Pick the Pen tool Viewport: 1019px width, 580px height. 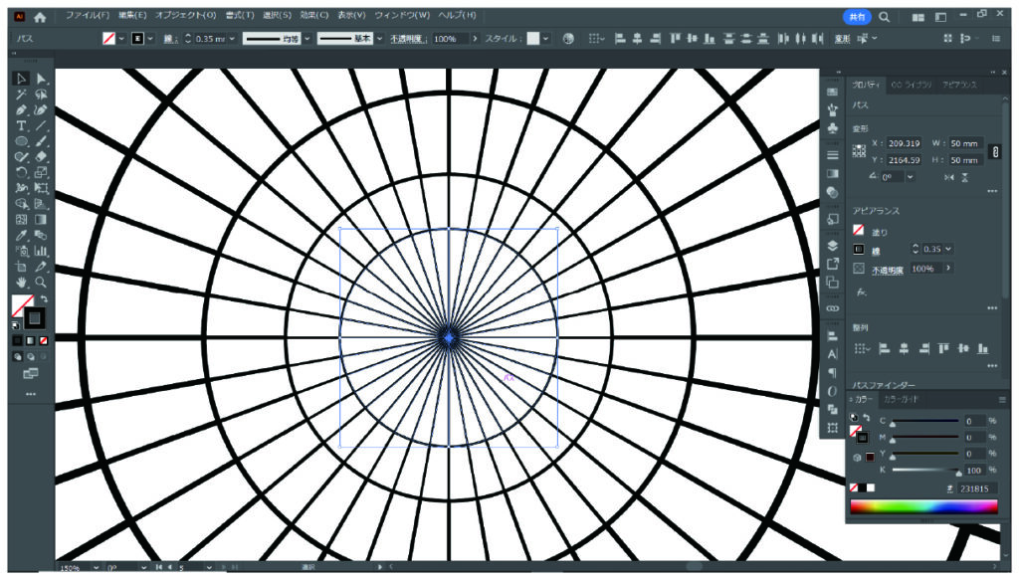21,110
